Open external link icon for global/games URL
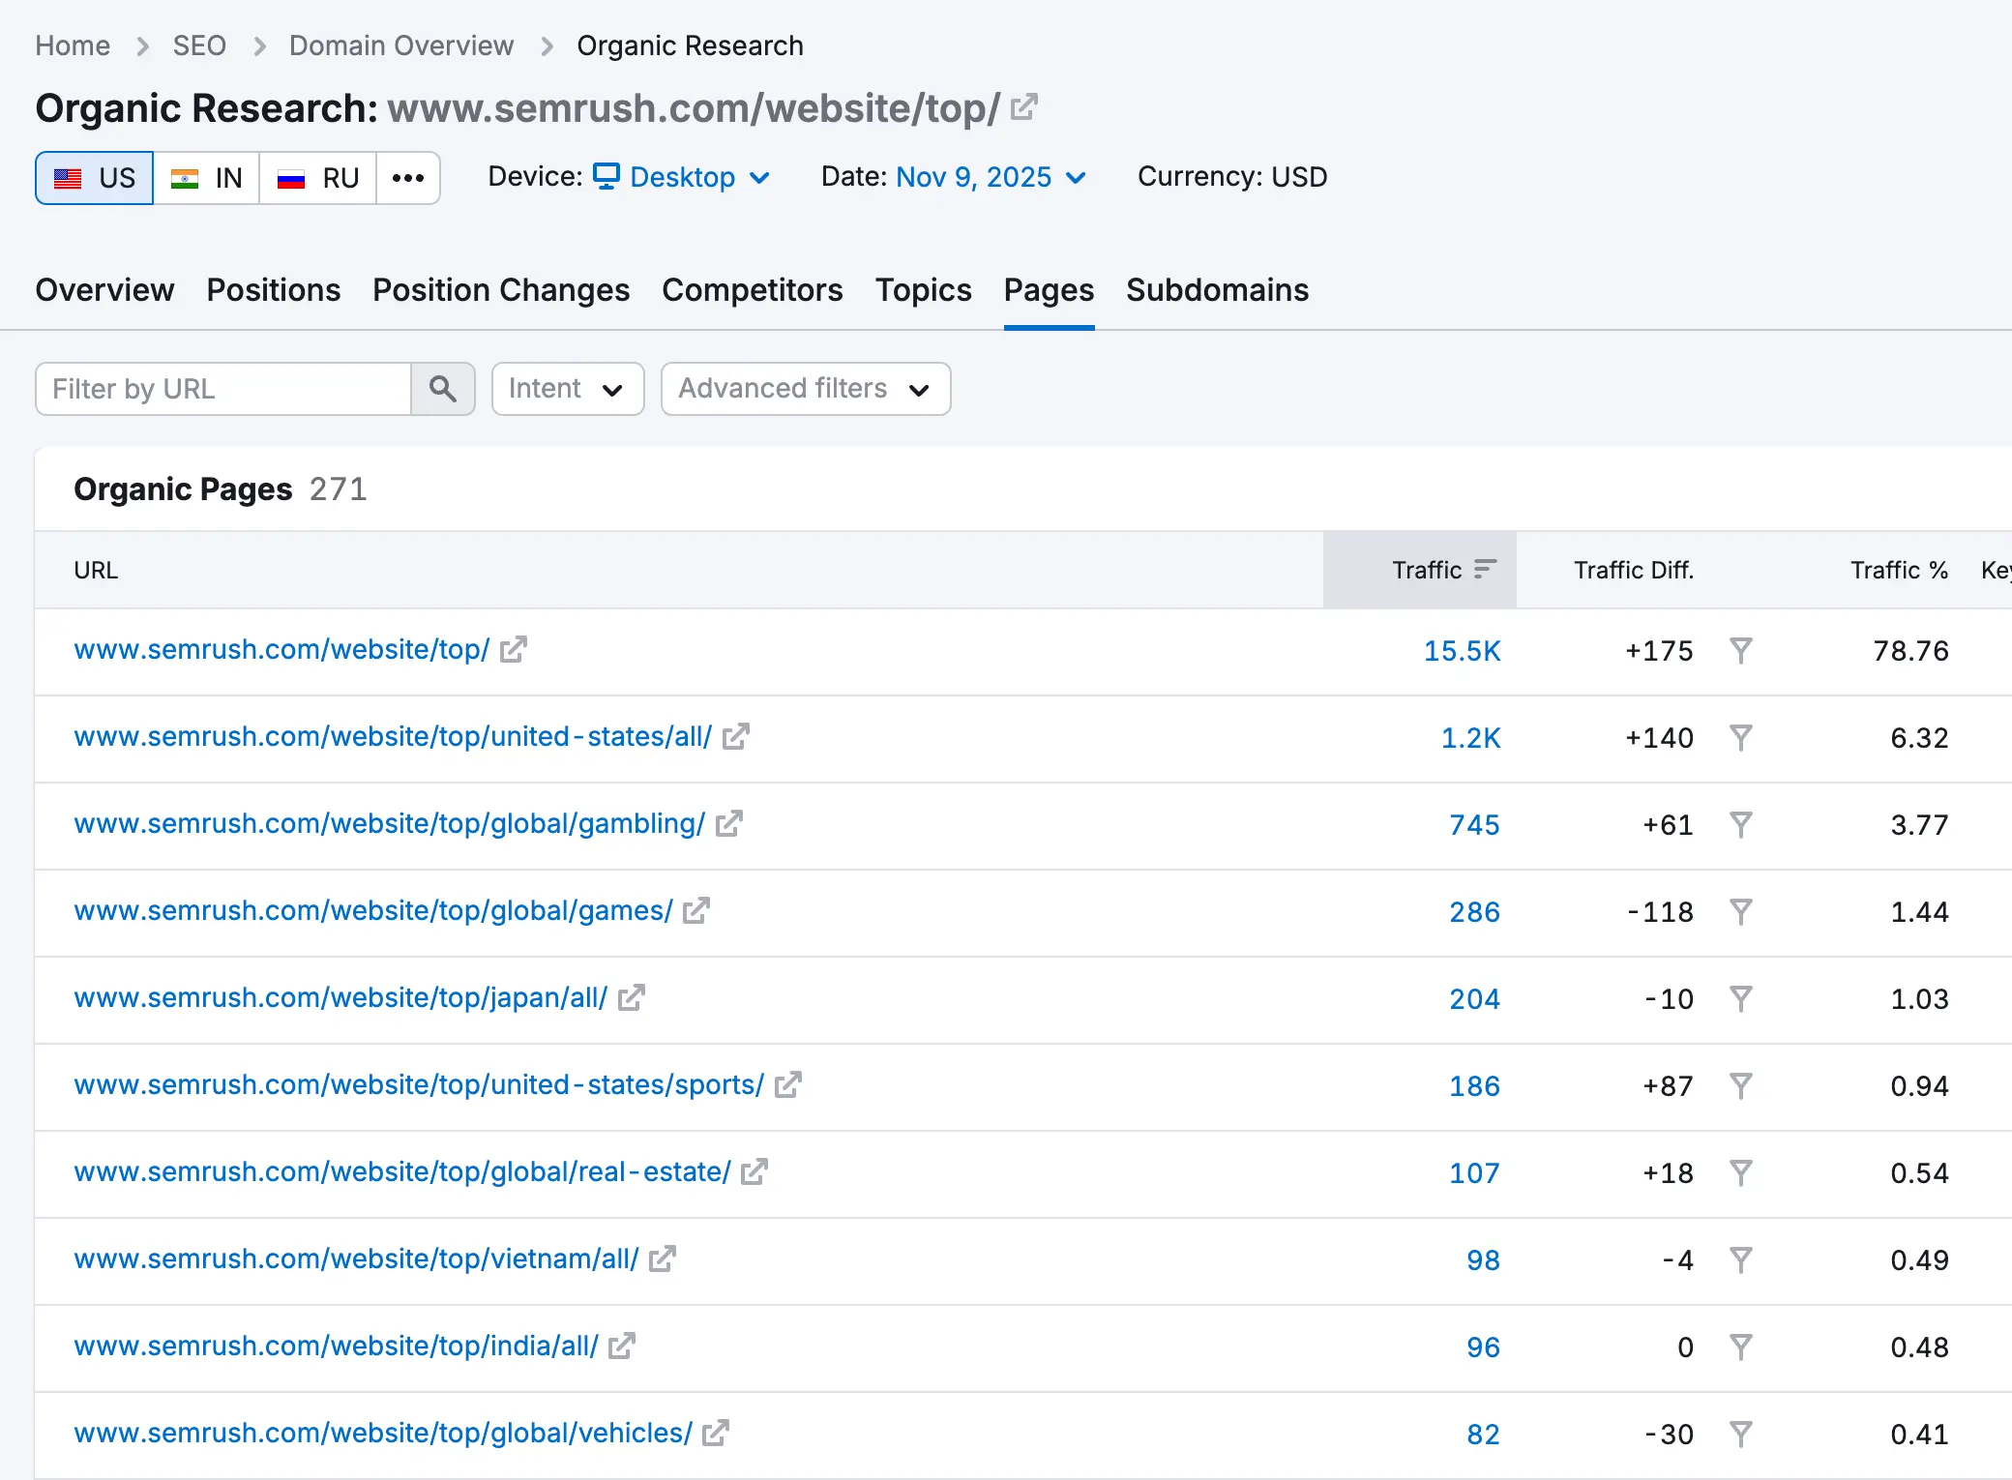 [696, 911]
